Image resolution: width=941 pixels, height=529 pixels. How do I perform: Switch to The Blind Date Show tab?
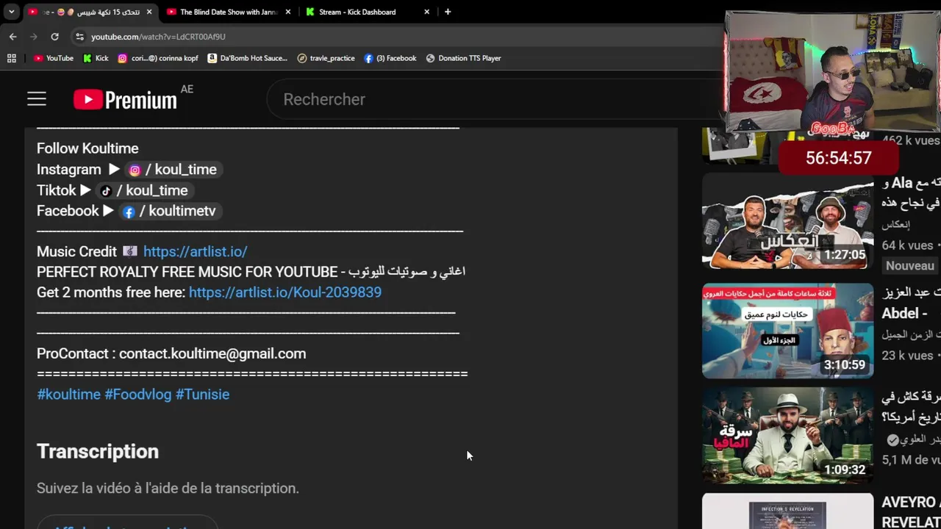coord(228,12)
